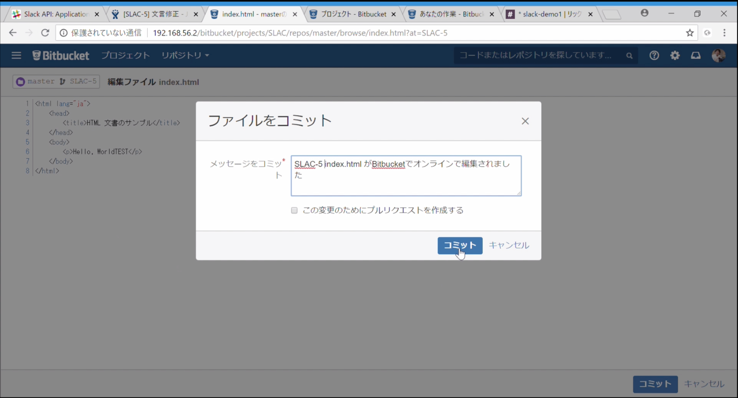Click キャンセル in the bottom editor bar
Viewport: 738px width, 398px height.
tap(704, 384)
